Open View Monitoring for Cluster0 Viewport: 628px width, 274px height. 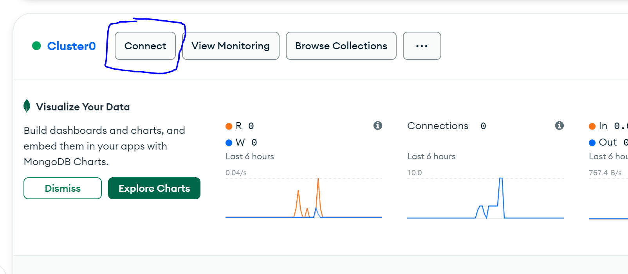point(231,46)
